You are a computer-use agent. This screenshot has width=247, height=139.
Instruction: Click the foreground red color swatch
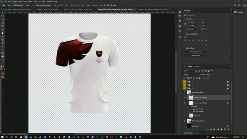pos(2,69)
